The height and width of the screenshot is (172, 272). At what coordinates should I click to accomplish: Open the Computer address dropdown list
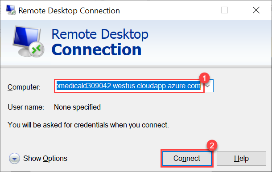point(209,86)
